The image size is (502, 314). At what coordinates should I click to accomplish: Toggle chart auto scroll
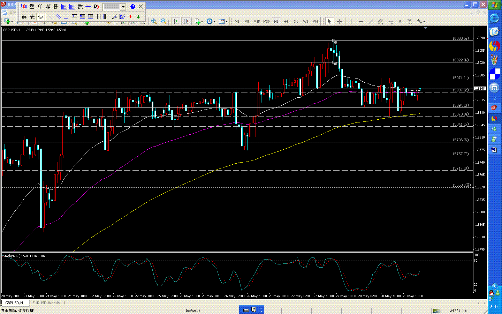point(176,21)
